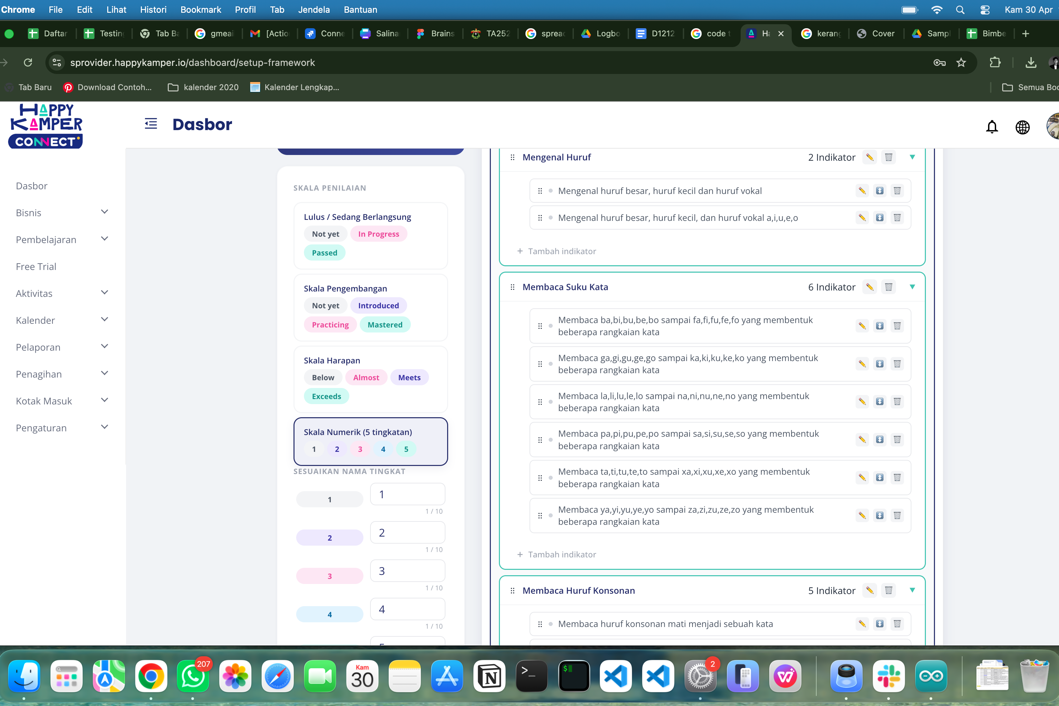1059x706 pixels.
Task: Open Free Trial in the sidebar
Action: point(36,267)
